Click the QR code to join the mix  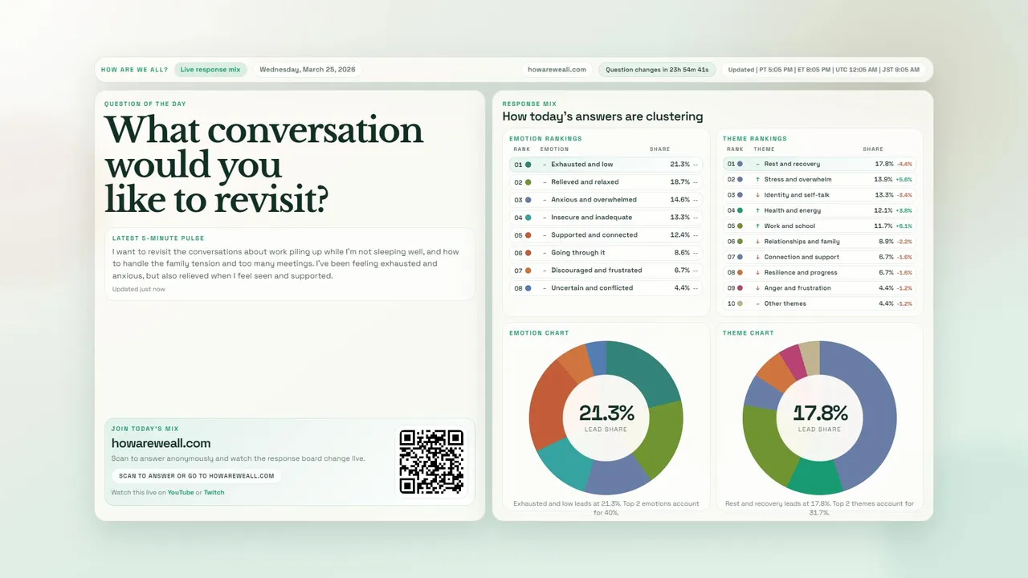click(431, 462)
